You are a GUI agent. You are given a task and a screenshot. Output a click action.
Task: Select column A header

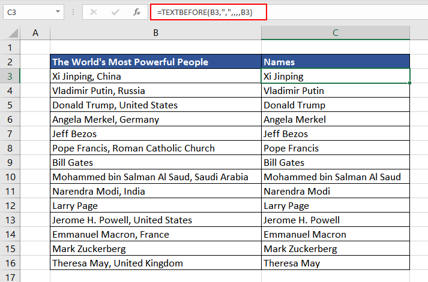[35, 33]
